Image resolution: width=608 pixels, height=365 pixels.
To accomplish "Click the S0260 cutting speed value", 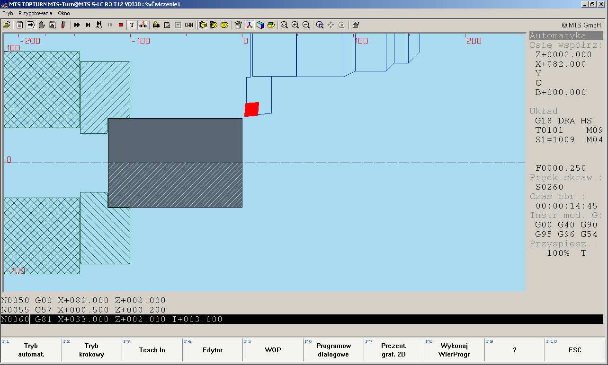I will click(549, 187).
